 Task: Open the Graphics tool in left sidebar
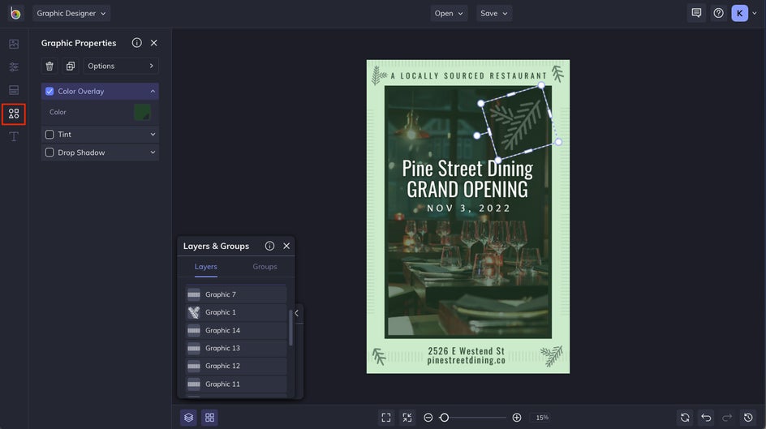pyautogui.click(x=14, y=114)
